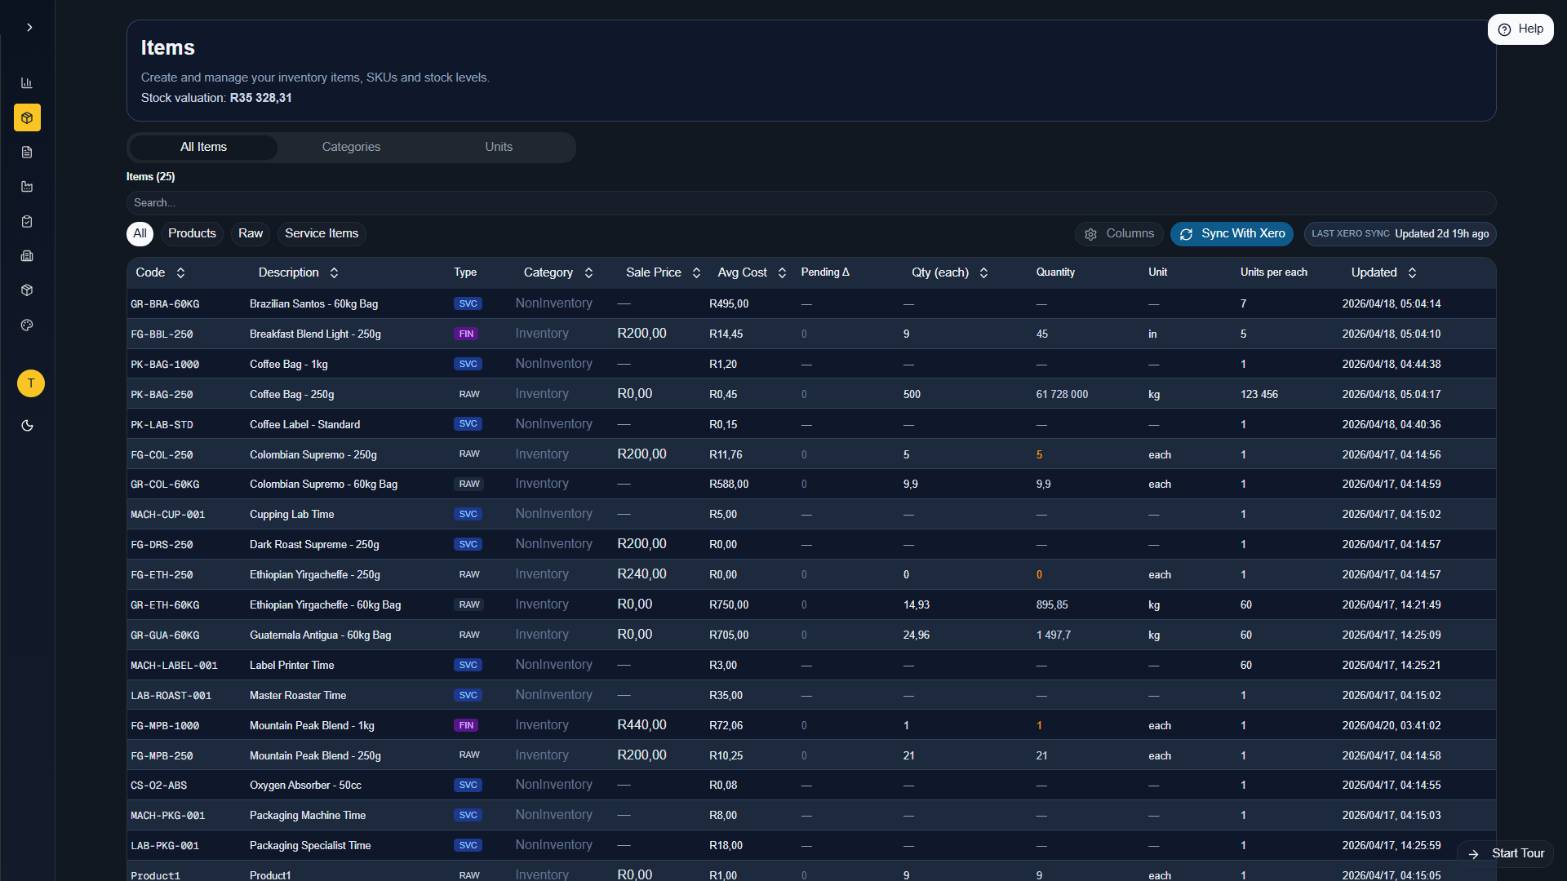1567x881 pixels.
Task: Open the building sidebar icon
Action: 27,256
